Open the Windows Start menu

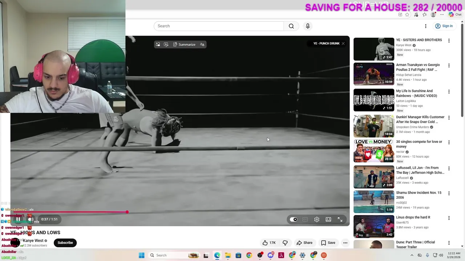point(141,255)
